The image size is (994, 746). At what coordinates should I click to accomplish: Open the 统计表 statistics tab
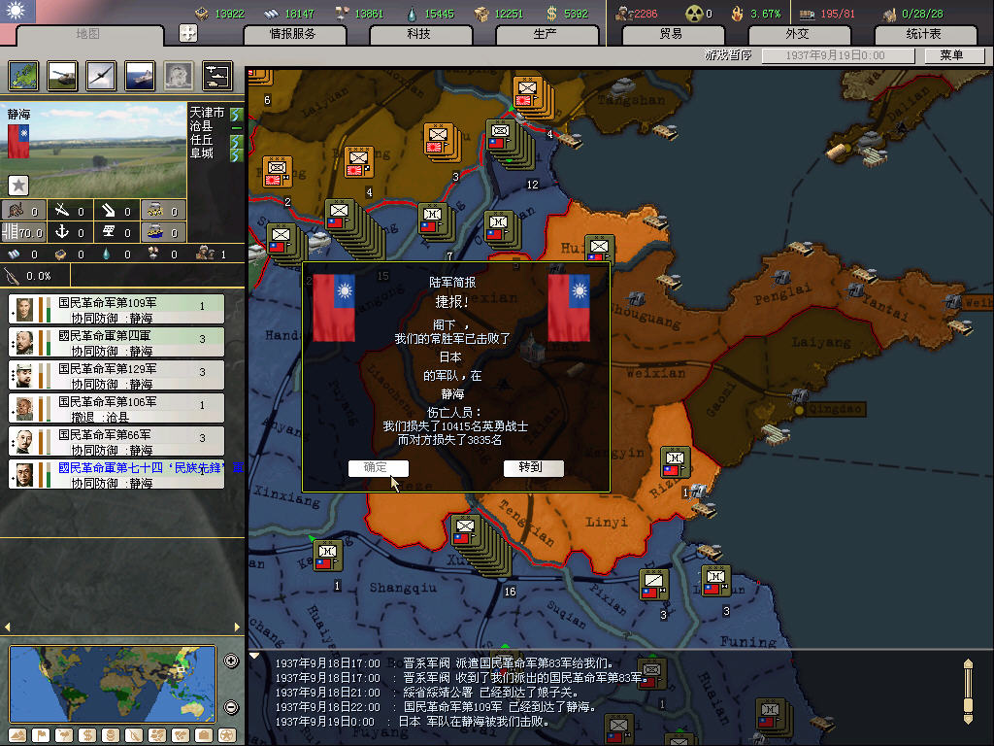tap(925, 34)
